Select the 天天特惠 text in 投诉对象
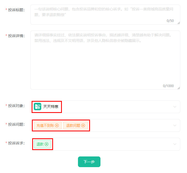The height and width of the screenshot is (173, 187). [51, 107]
